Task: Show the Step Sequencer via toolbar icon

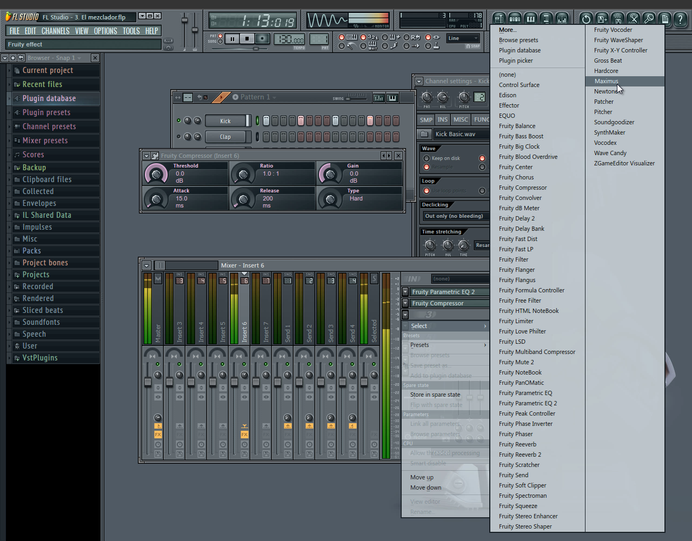Action: click(x=515, y=19)
